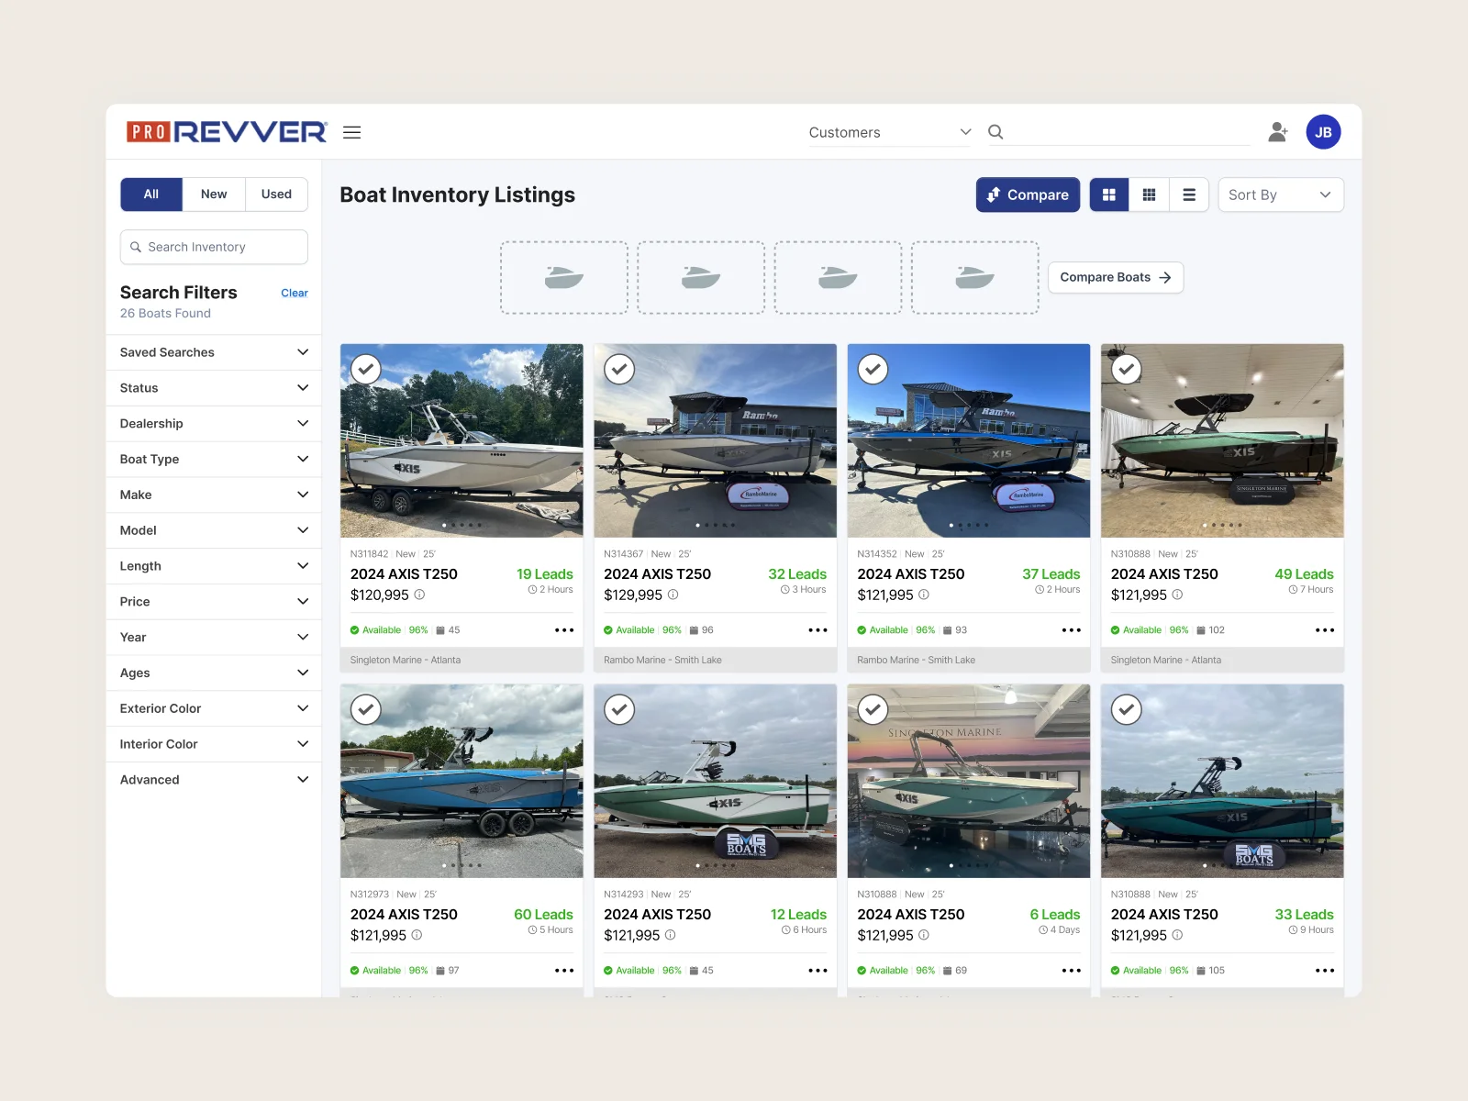Click the add user icon

pyautogui.click(x=1277, y=132)
